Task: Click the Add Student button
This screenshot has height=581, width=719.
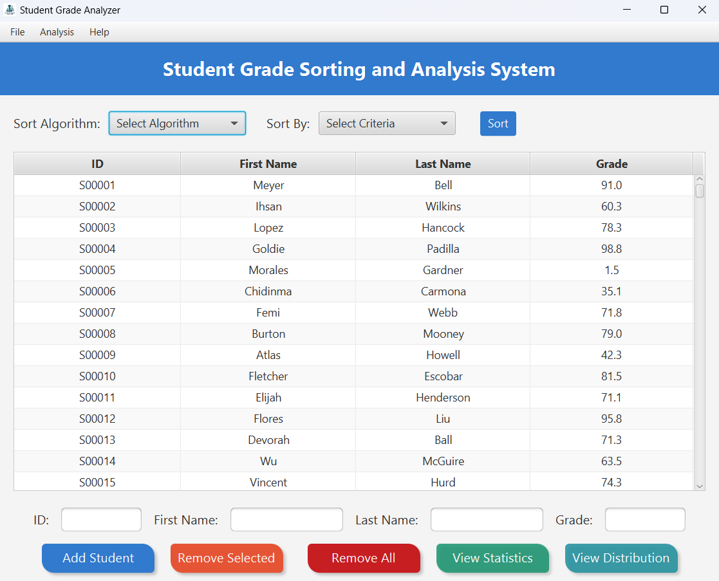Action: tap(98, 558)
